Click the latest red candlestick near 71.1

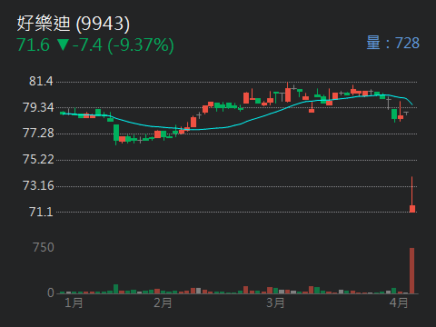412,209
